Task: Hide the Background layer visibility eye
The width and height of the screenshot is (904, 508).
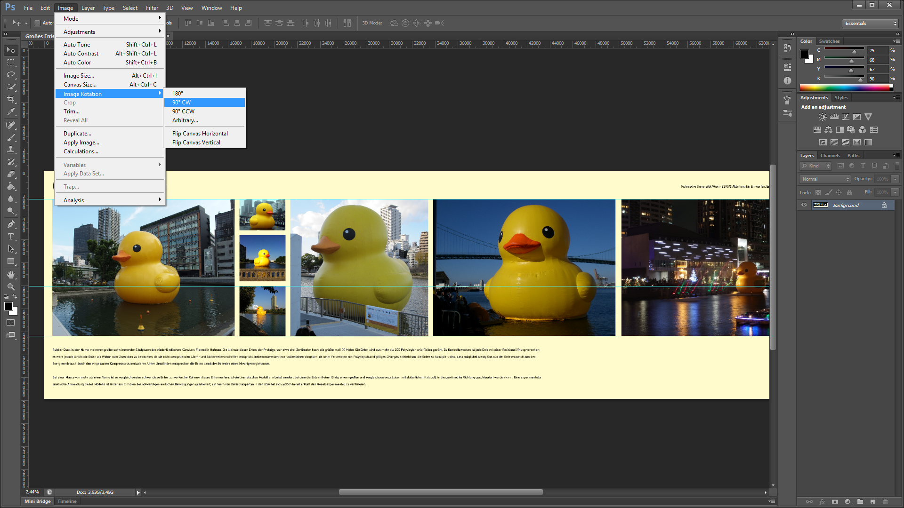Action: click(804, 205)
